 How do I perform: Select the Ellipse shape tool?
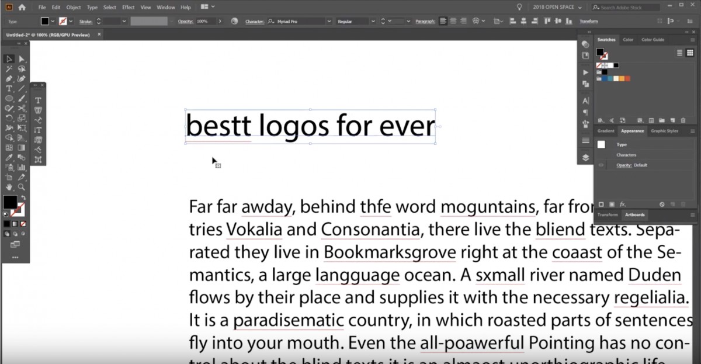(x=9, y=98)
